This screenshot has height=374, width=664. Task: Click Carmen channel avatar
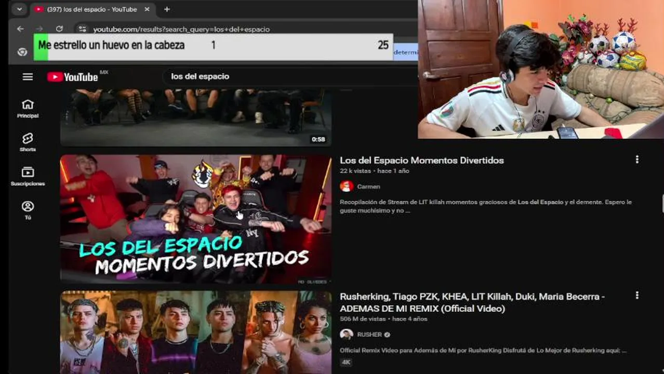[347, 186]
